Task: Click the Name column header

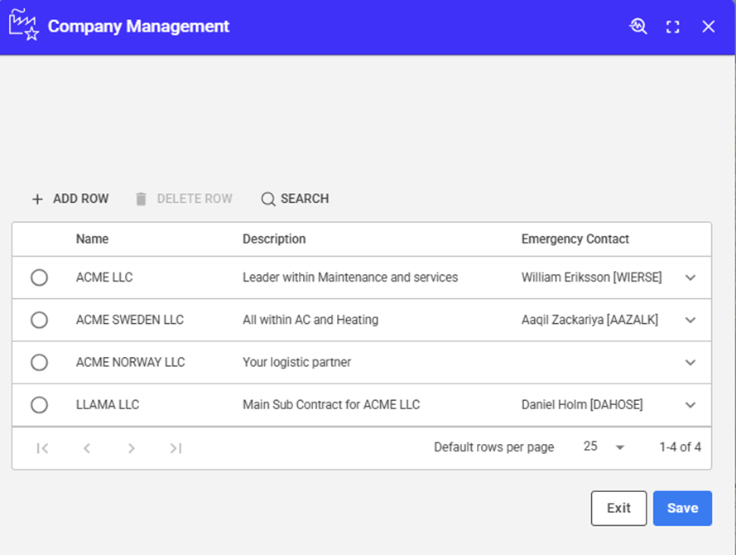Action: click(x=92, y=239)
